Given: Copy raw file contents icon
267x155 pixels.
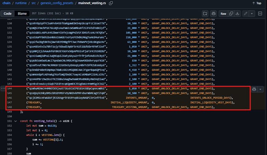Looking at the screenshot, I should click(x=231, y=14).
